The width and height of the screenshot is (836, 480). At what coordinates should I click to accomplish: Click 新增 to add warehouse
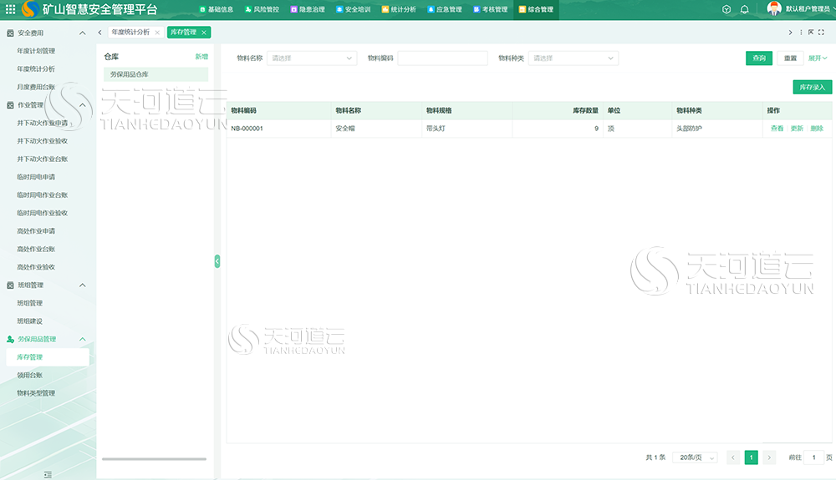coord(201,57)
